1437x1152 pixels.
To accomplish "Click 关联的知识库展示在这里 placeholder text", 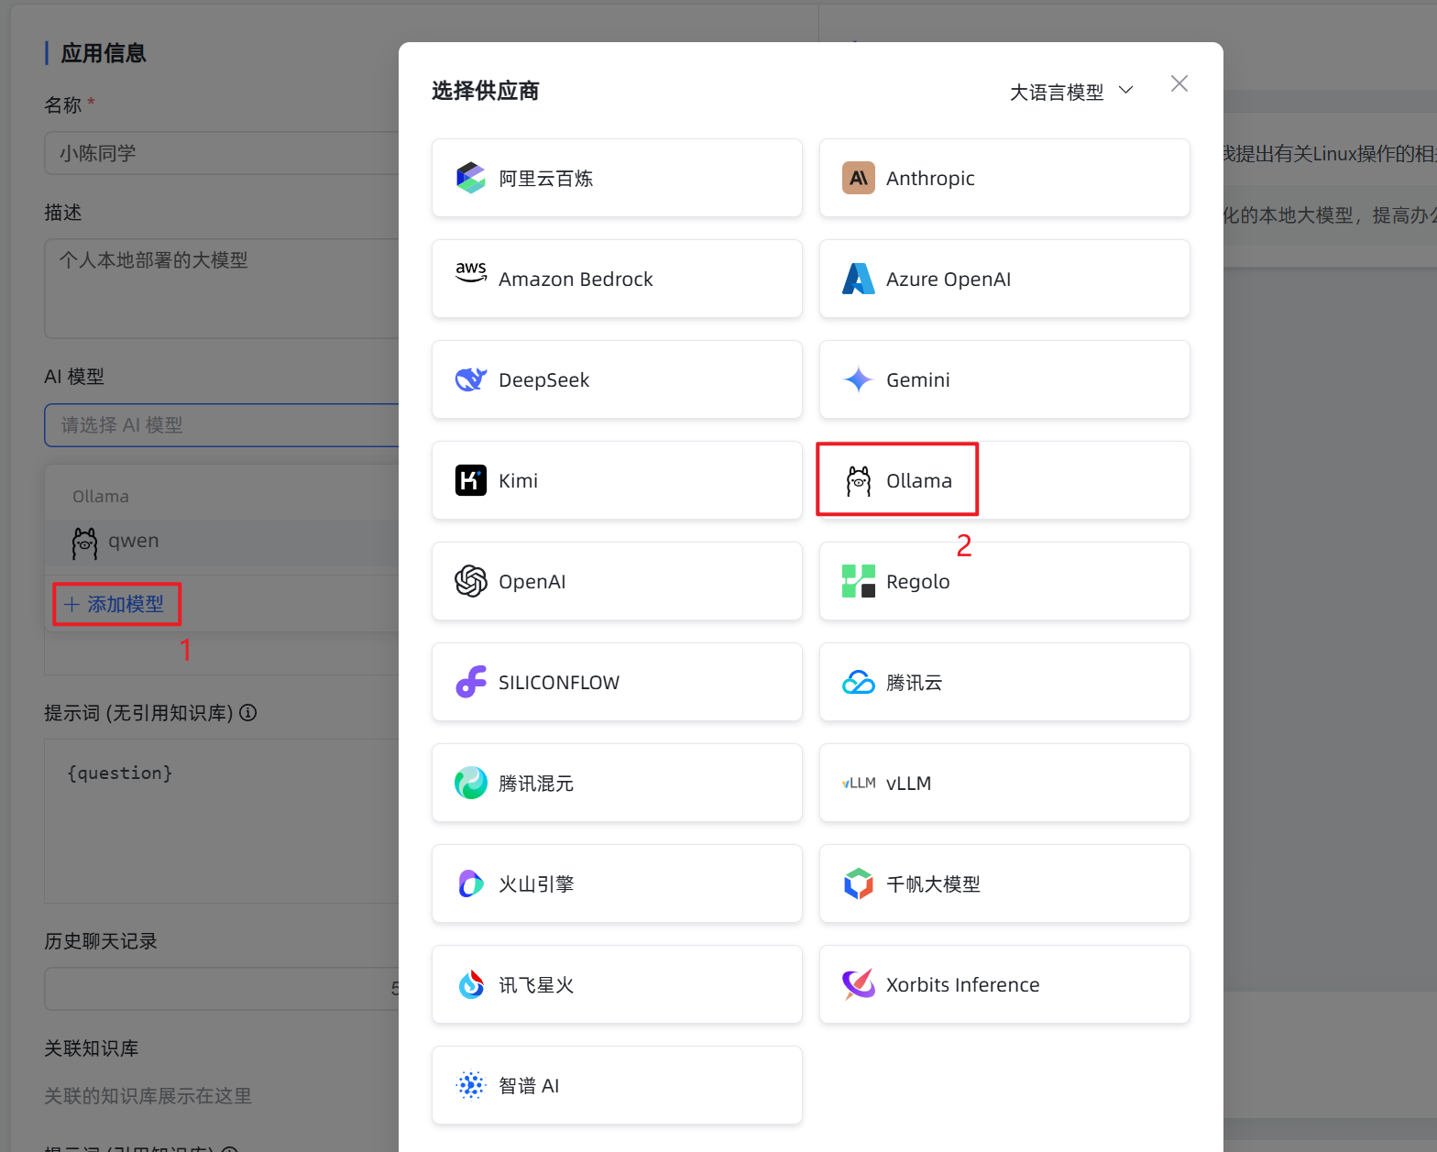I will [x=148, y=1096].
